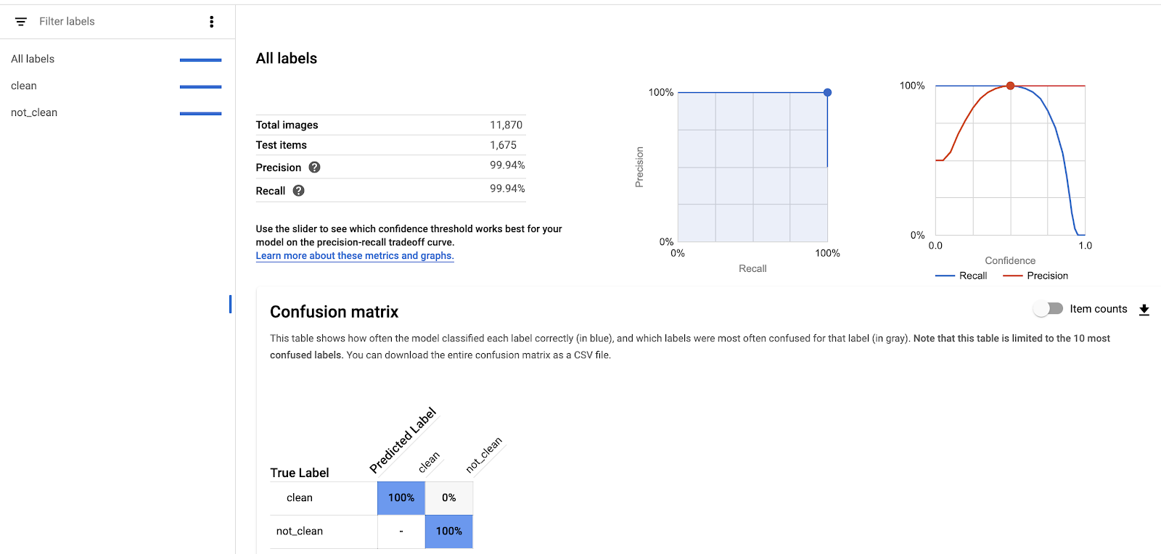Select the not_clean label in sidebar

[x=34, y=112]
